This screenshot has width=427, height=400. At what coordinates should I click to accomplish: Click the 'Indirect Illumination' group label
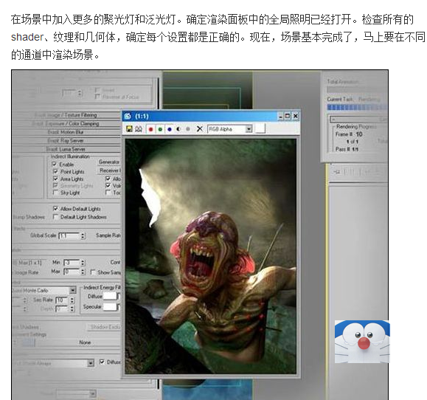pyautogui.click(x=70, y=156)
